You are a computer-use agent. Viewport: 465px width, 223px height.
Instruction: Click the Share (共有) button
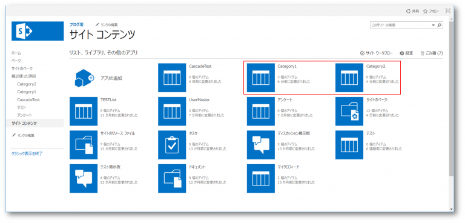412,12
